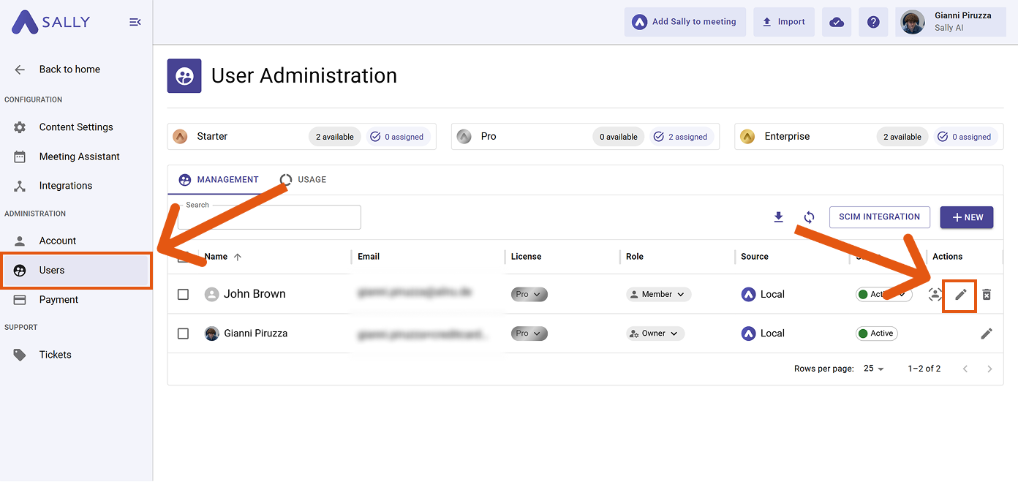Click the SCIM Integration button
Image resolution: width=1018 pixels, height=482 pixels.
pos(879,217)
